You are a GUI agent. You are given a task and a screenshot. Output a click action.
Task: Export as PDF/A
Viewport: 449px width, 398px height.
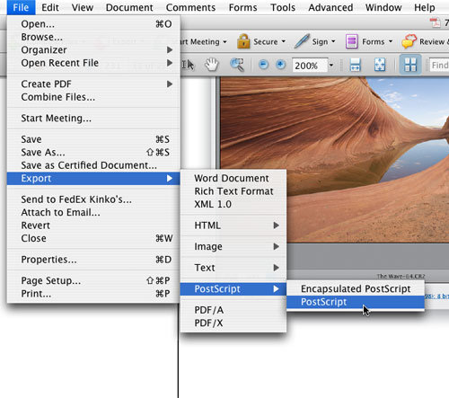[233, 310]
